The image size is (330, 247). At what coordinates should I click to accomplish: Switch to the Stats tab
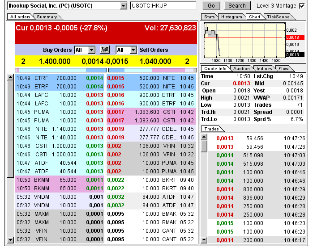pyautogui.click(x=209, y=17)
